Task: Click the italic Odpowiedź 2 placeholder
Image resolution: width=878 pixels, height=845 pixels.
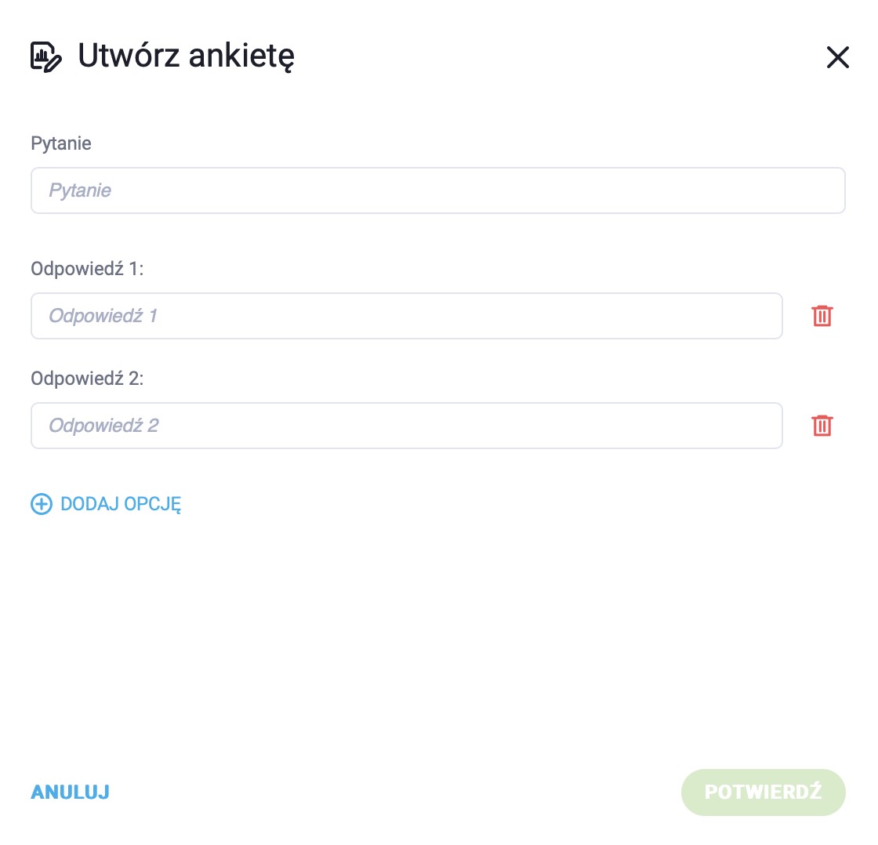Action: (103, 426)
